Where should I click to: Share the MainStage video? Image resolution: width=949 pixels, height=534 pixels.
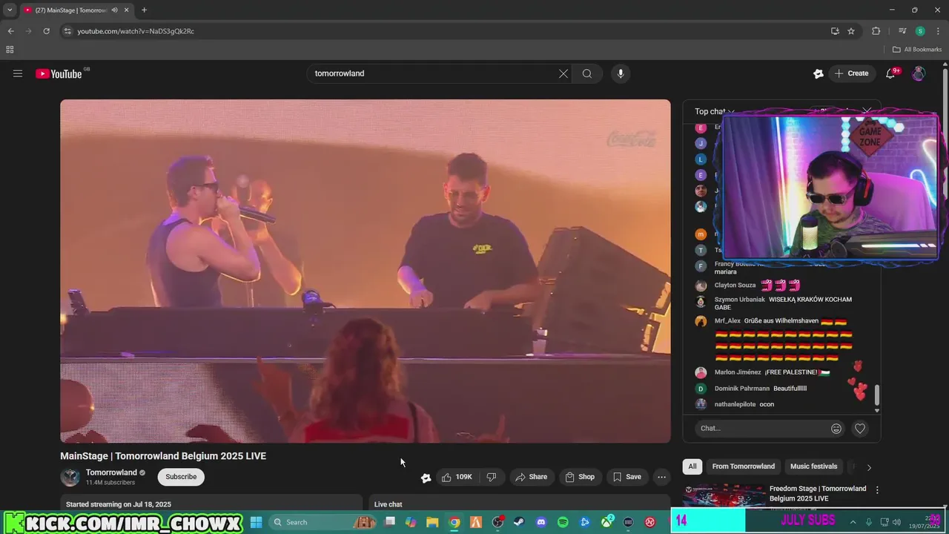tap(531, 477)
